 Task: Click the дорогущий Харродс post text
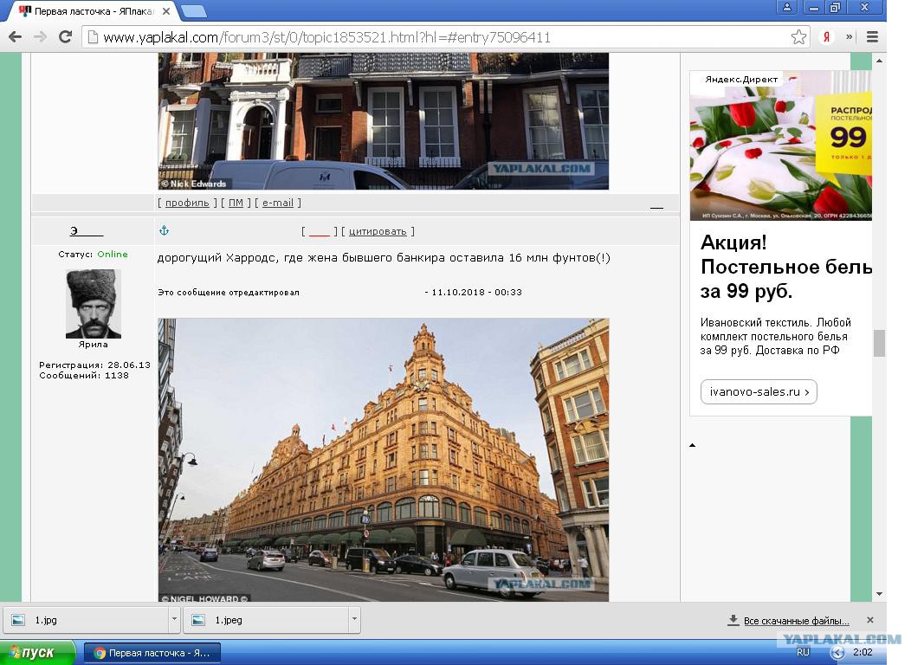click(384, 258)
